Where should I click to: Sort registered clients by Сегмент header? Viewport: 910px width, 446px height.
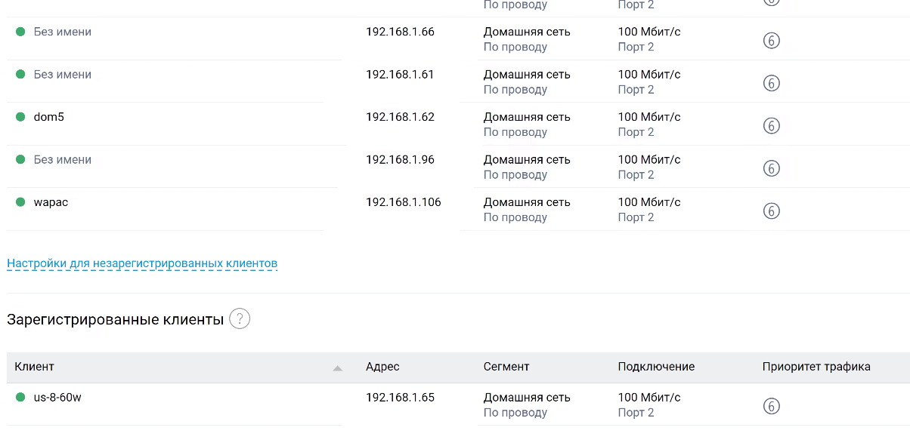tap(506, 367)
